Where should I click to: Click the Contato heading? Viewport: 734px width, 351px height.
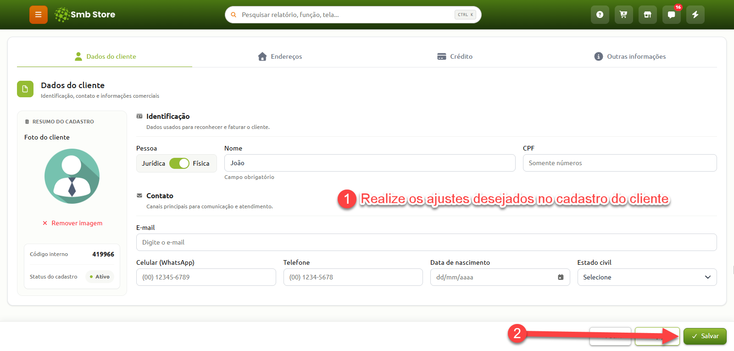(x=160, y=196)
